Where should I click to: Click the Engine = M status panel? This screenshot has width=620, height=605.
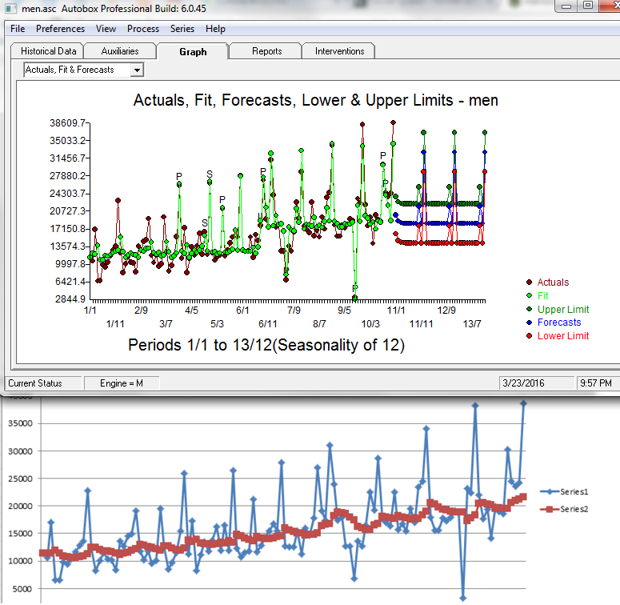pyautogui.click(x=122, y=383)
